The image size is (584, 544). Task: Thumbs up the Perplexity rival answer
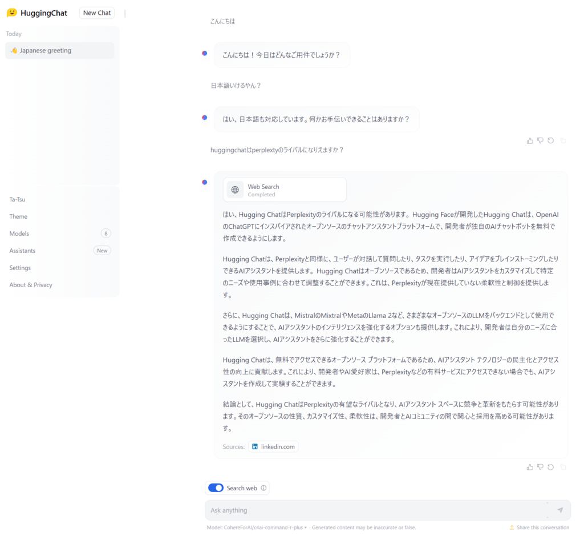[x=530, y=467]
